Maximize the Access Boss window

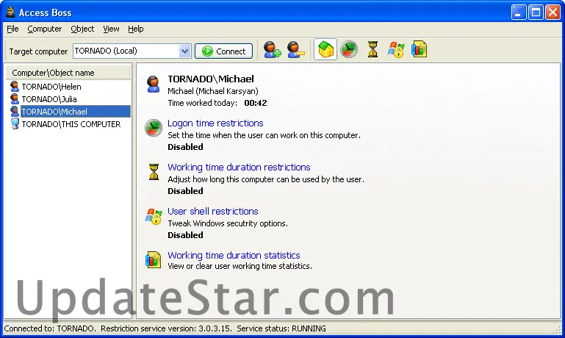(x=536, y=12)
